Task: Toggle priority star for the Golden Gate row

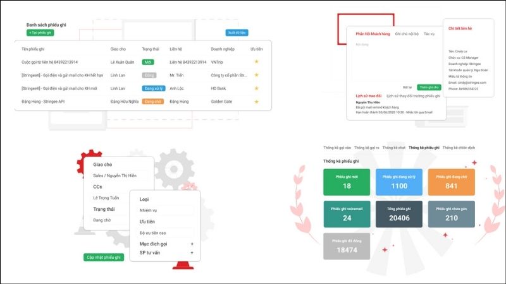Action: [257, 102]
